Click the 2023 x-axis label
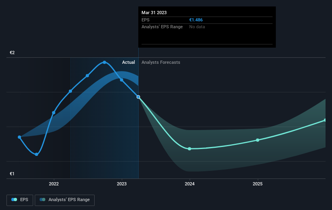 tap(122, 184)
